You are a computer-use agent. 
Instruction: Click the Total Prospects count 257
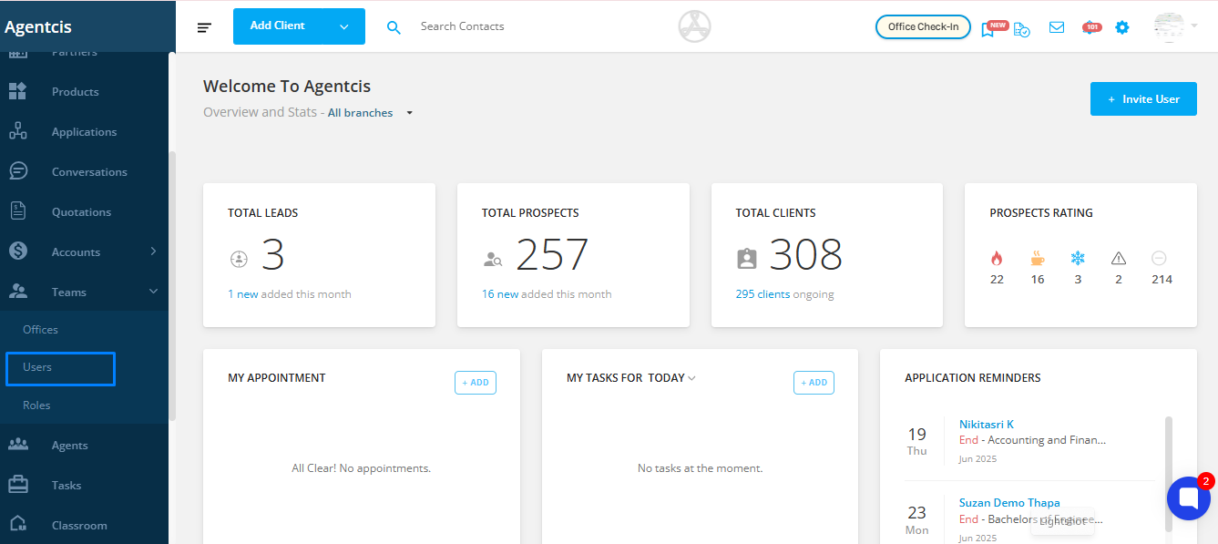[552, 255]
